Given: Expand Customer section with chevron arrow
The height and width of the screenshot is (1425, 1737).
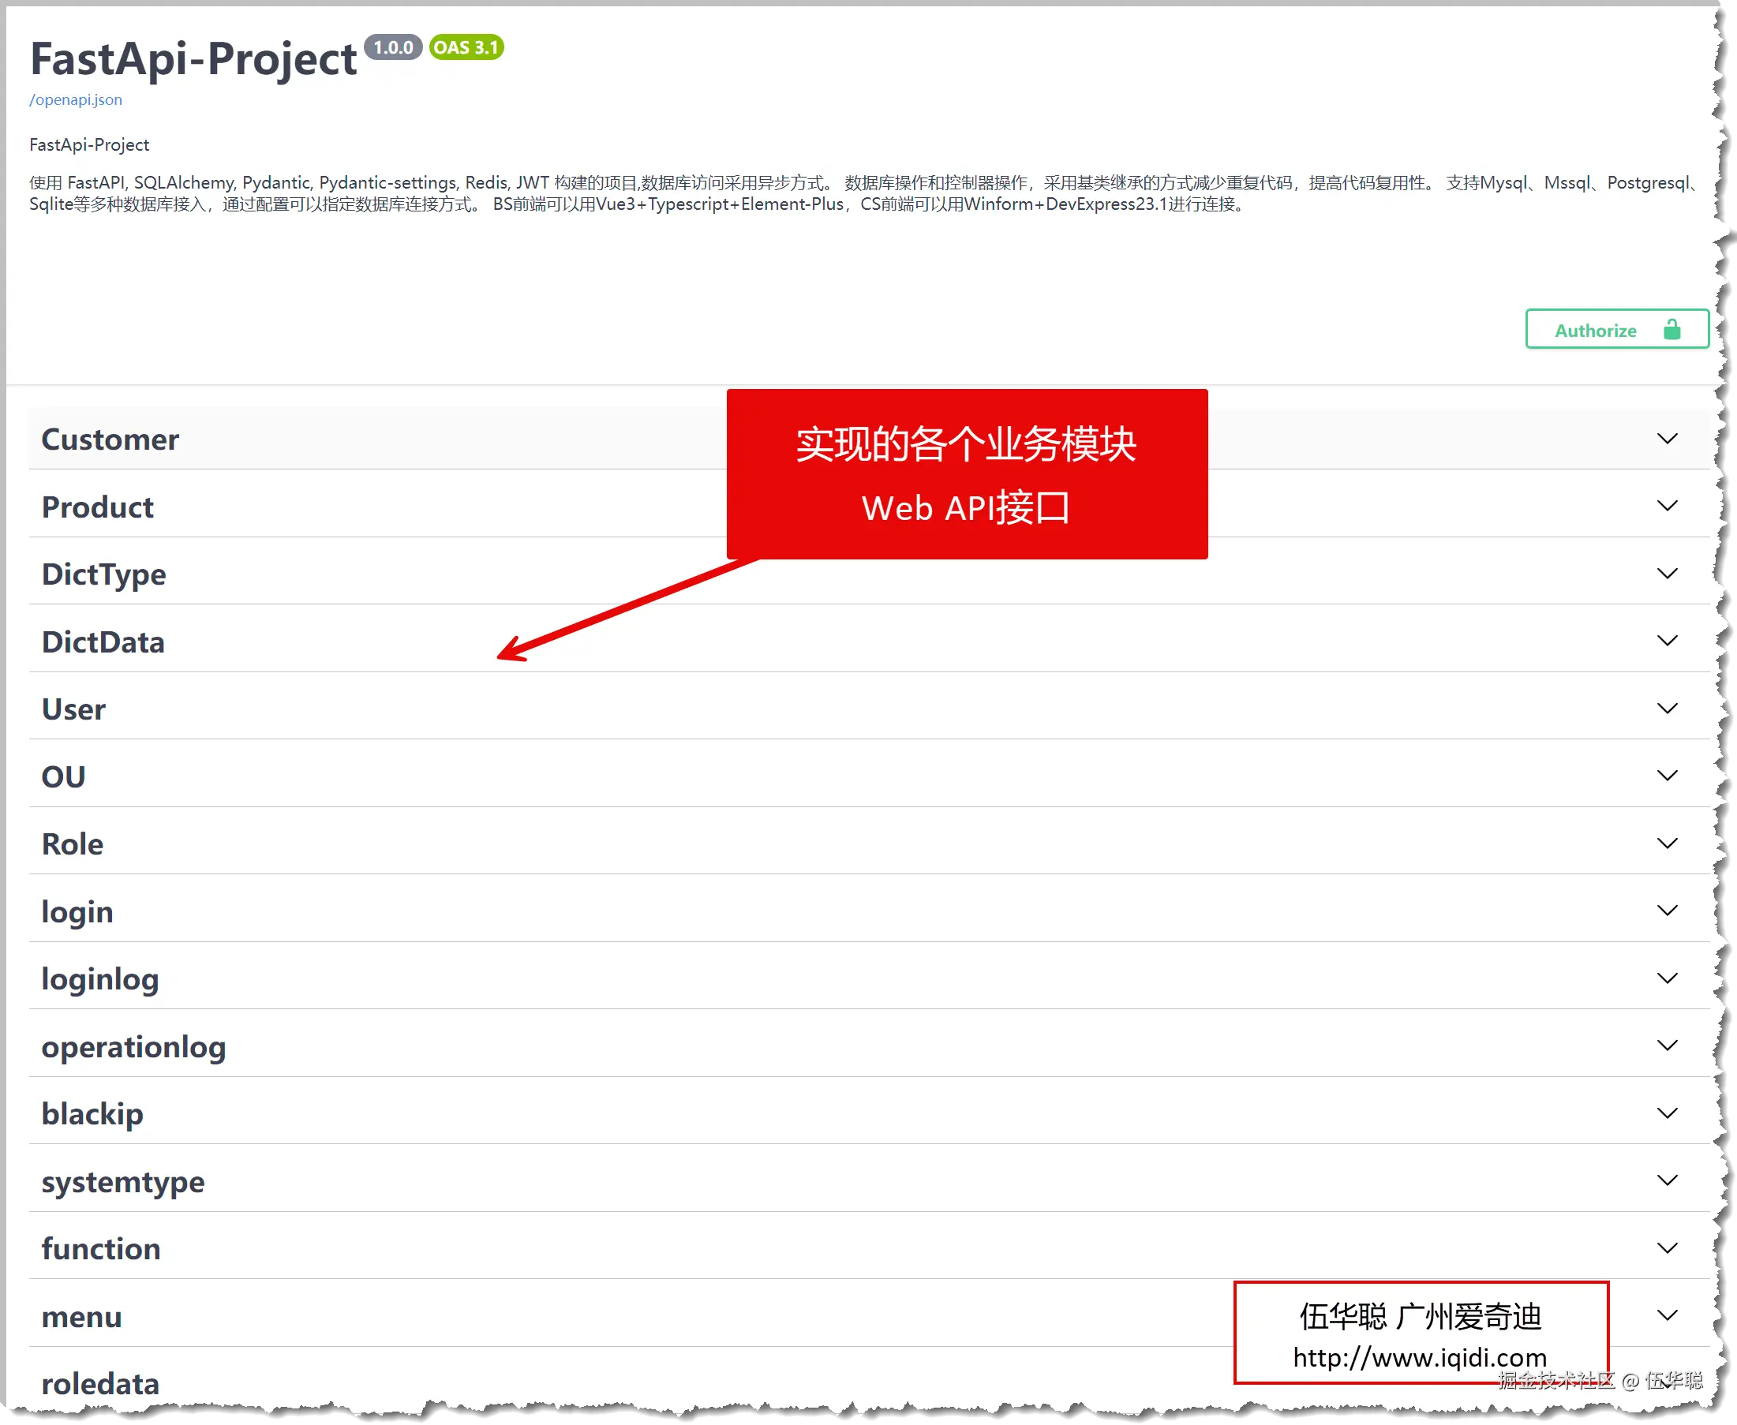Looking at the screenshot, I should pyautogui.click(x=1667, y=439).
